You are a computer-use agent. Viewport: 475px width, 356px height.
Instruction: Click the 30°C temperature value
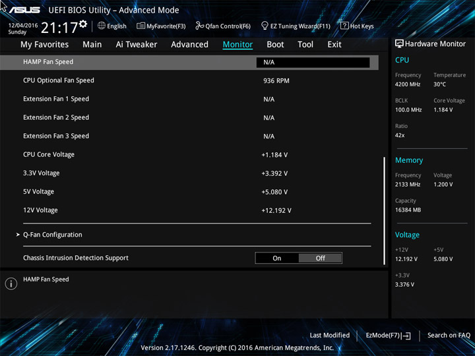(x=439, y=84)
